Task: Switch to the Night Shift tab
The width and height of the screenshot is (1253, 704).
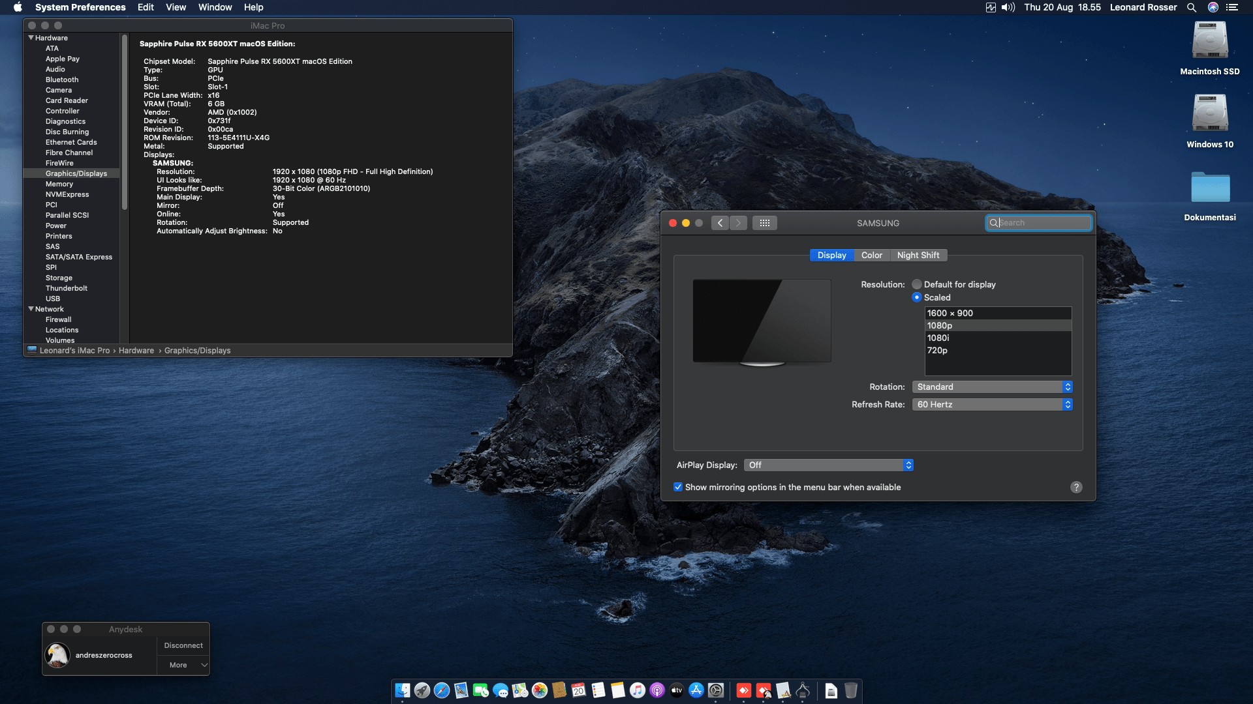Action: point(918,256)
